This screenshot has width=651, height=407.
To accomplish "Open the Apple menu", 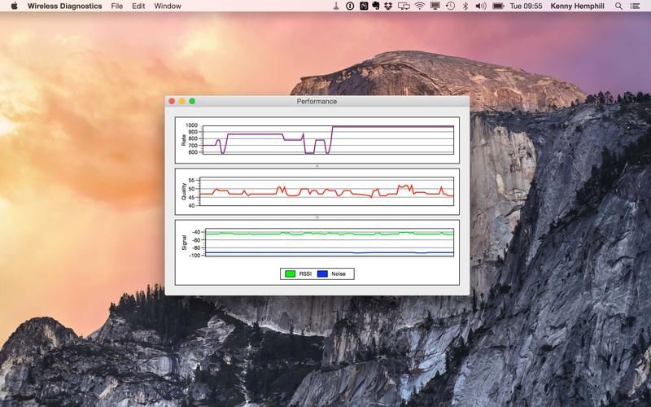I will coord(14,6).
